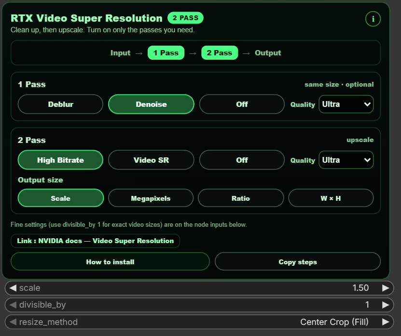Click the How to install button
The width and height of the screenshot is (401, 336).
110,261
